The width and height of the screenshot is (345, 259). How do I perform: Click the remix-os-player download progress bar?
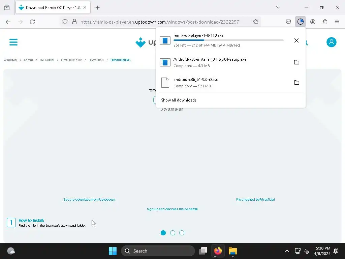coord(228,40)
